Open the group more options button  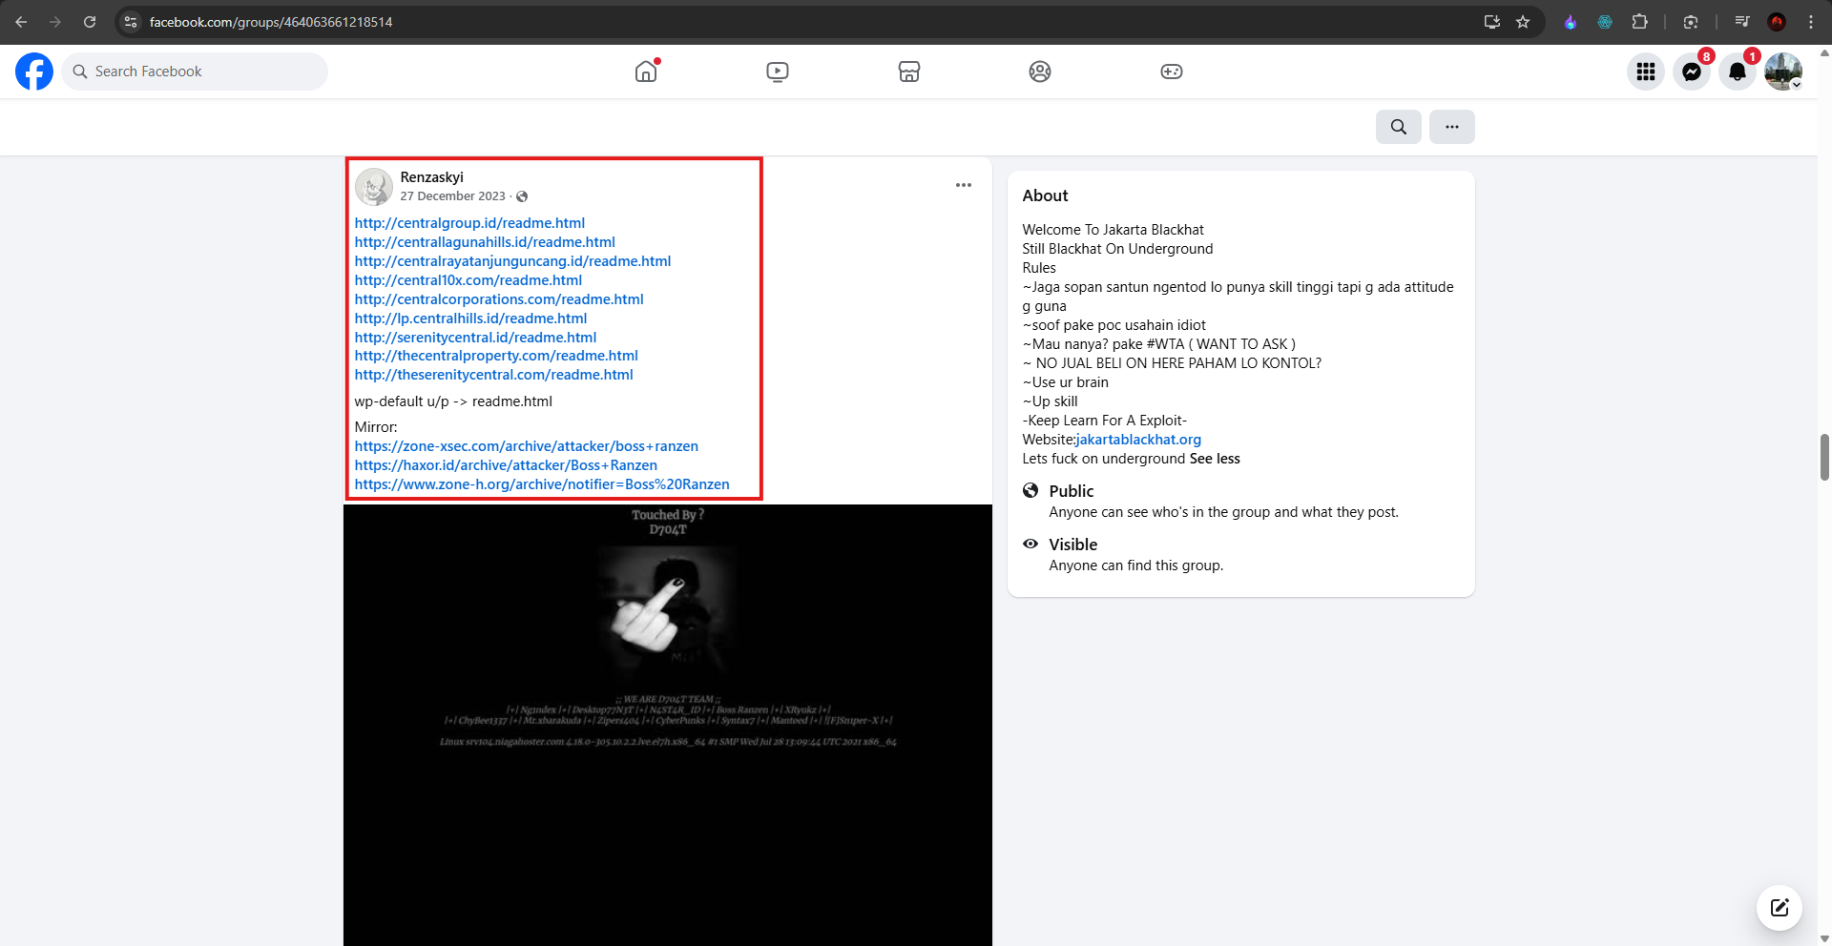coord(1452,127)
